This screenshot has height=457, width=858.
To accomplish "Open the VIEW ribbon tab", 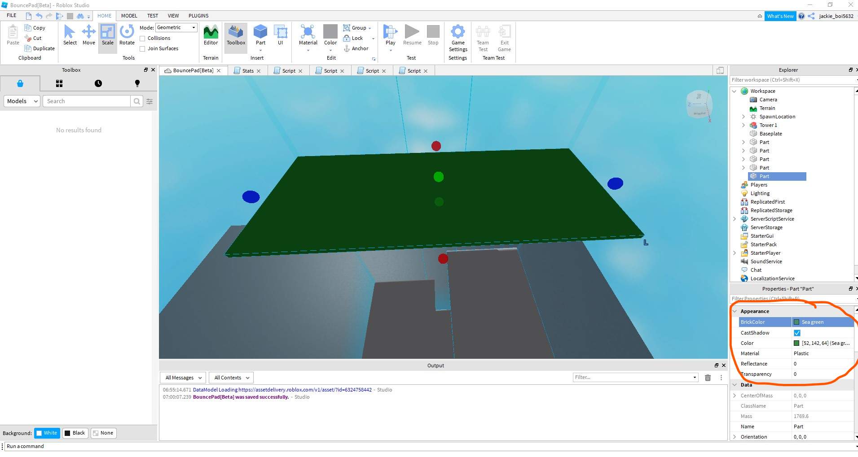I will (x=173, y=16).
